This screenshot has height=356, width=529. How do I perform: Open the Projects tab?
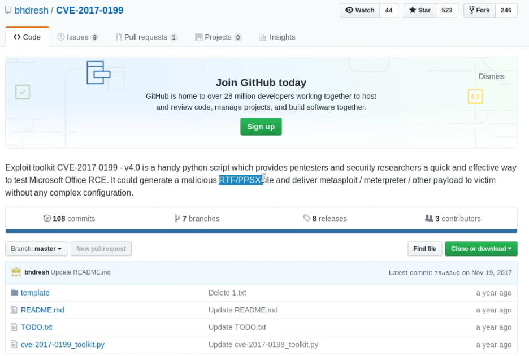pos(218,37)
